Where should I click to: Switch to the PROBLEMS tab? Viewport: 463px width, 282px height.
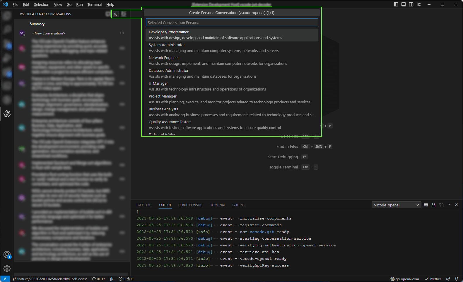pos(144,205)
